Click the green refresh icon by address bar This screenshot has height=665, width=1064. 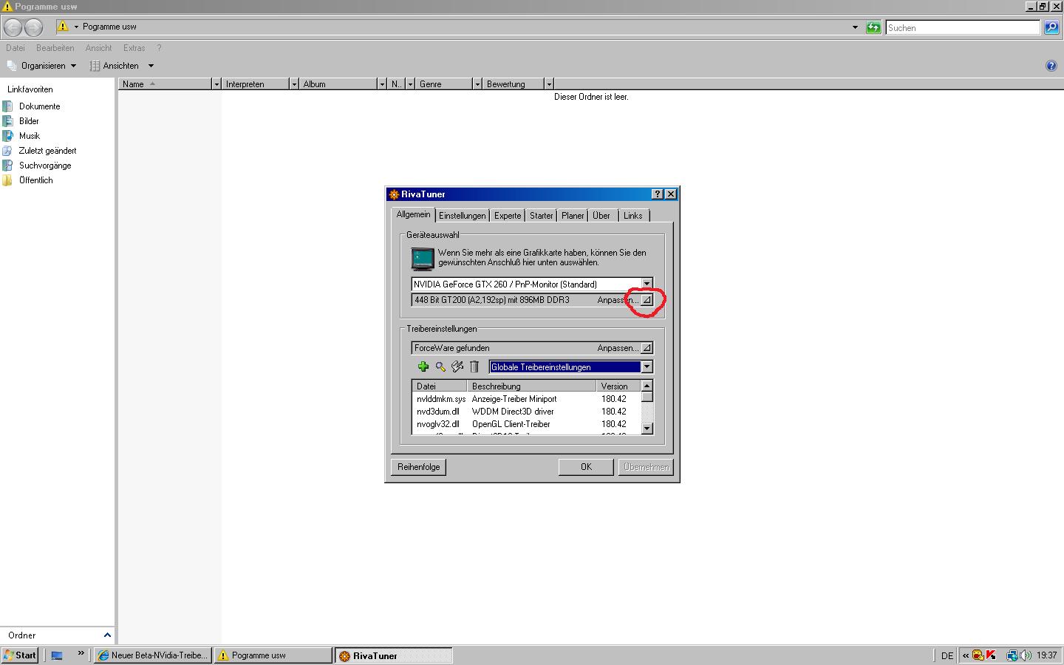(x=873, y=27)
